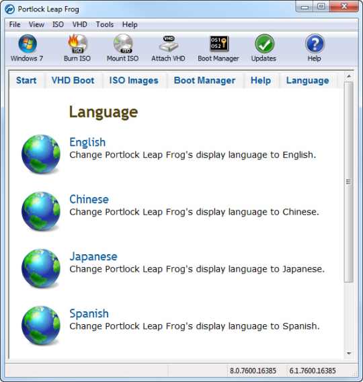Image resolution: width=363 pixels, height=382 pixels.
Task: Close the Portlock Leap Frog window
Action: click(344, 7)
